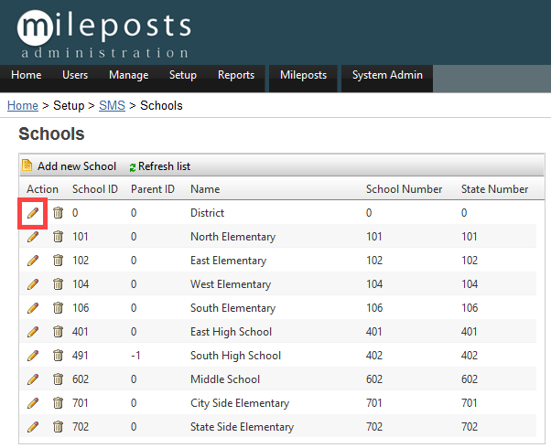
Task: Click the -1 Parent ID value
Action: tap(135, 356)
